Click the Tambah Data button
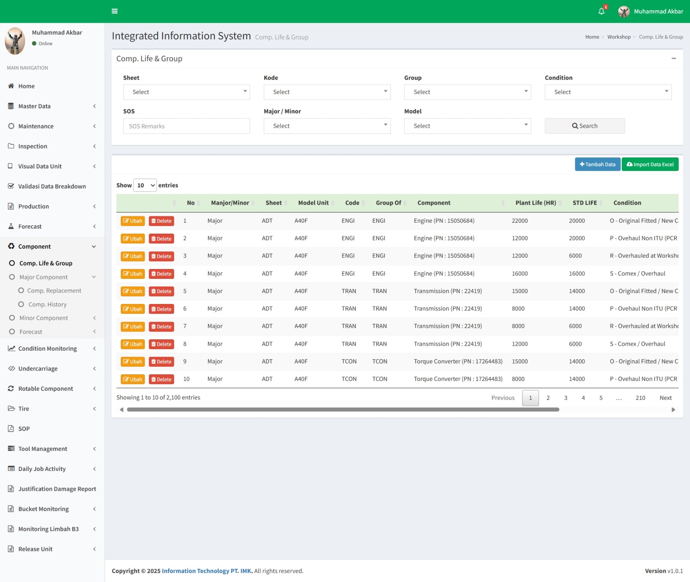Viewport: 690px width, 582px height. 597,164
